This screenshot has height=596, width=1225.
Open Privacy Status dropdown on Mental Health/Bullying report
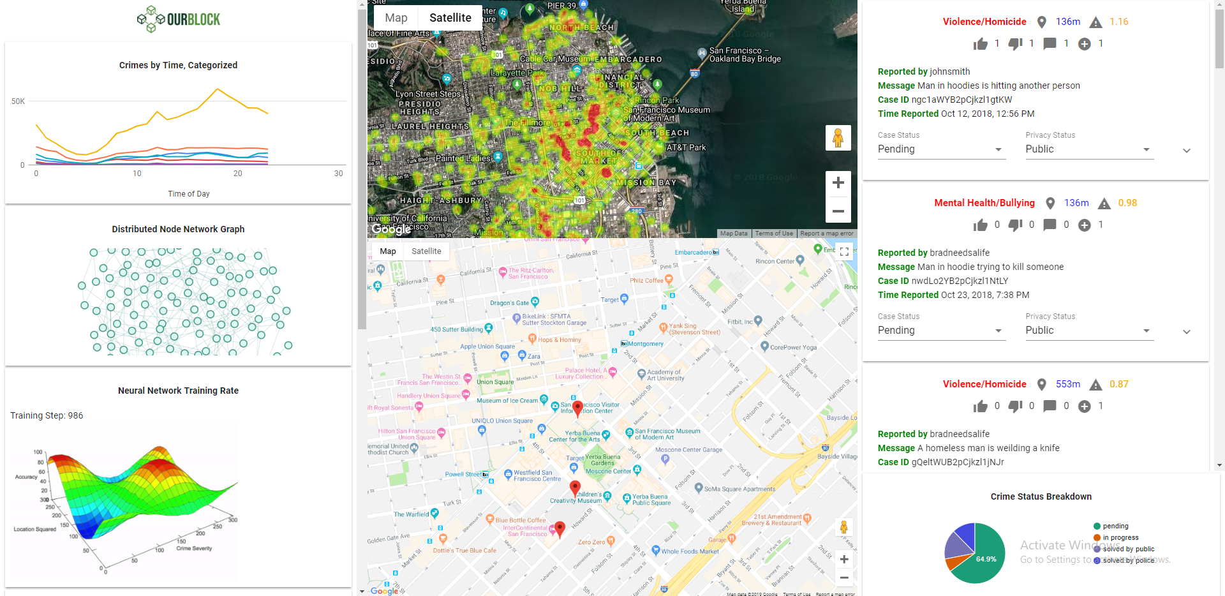pos(1090,331)
